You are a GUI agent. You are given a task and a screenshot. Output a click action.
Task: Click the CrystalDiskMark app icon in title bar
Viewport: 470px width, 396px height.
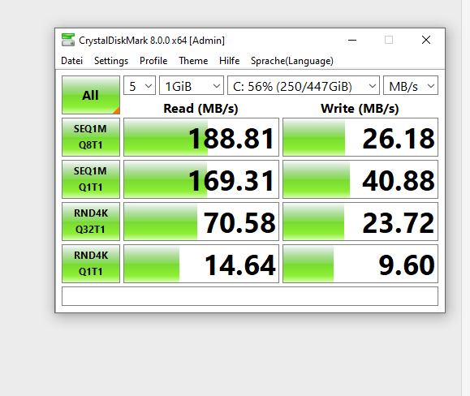pos(68,40)
